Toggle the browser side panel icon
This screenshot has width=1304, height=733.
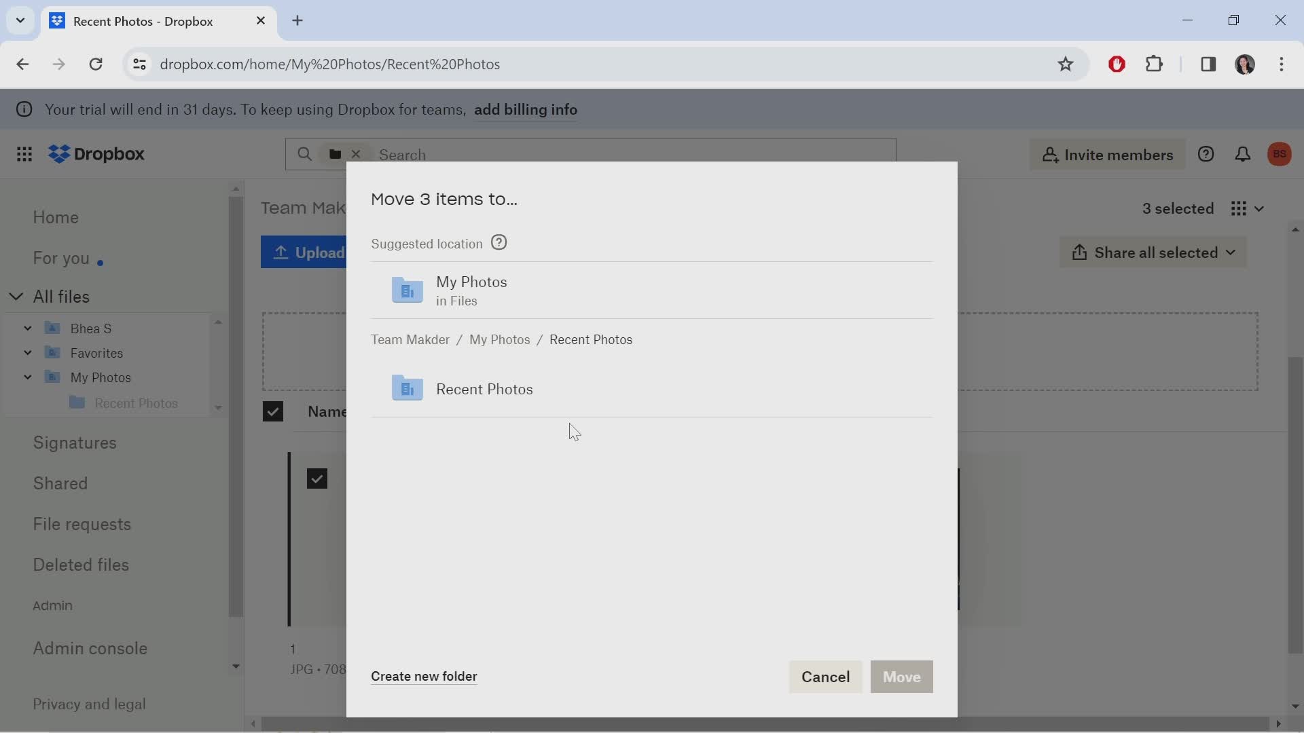coord(1208,64)
